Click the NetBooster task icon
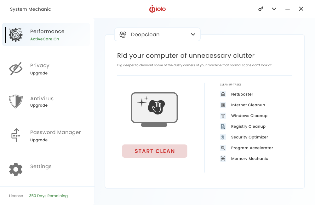This screenshot has width=315, height=205. pyautogui.click(x=223, y=94)
